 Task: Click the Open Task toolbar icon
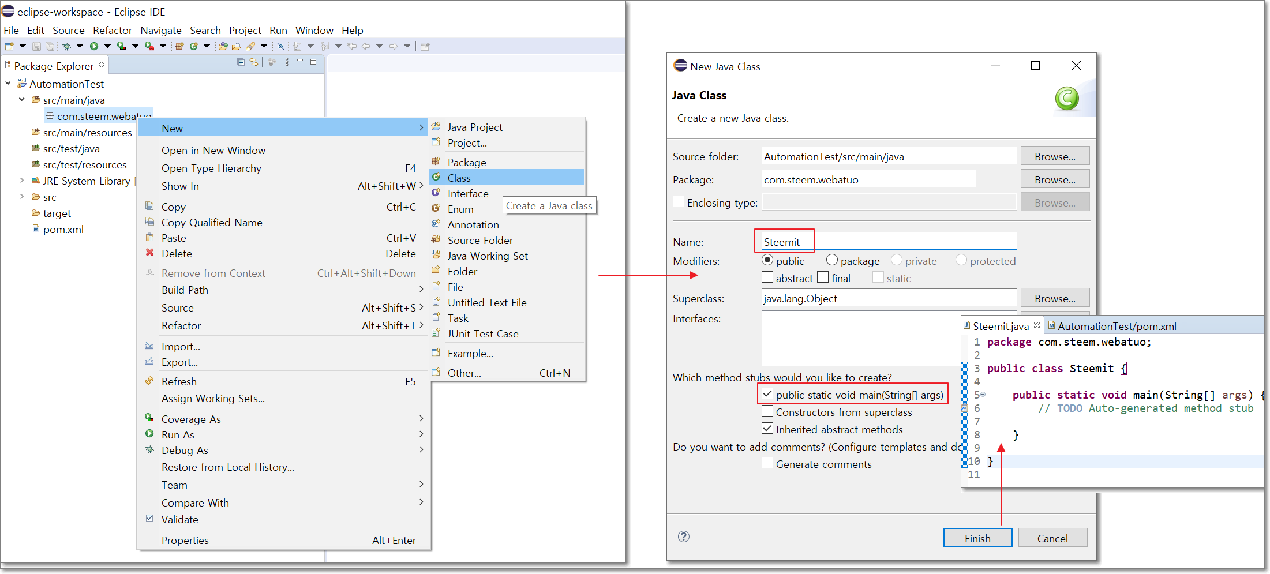coord(236,46)
